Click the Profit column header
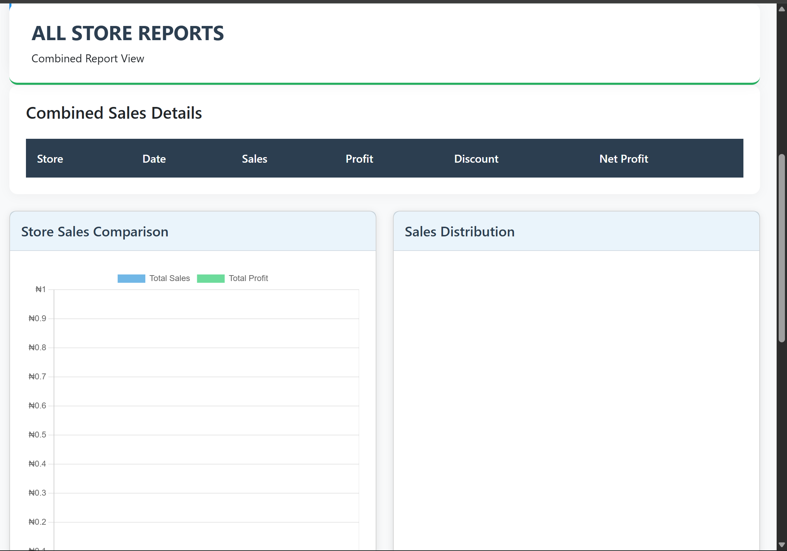Screen dimensions: 787x551 [x=359, y=159]
